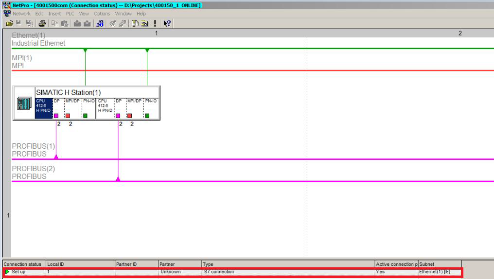Viewport: 494px width, 279px height.
Task: Click the Upload from PLC icon
Action: [x=87, y=23]
